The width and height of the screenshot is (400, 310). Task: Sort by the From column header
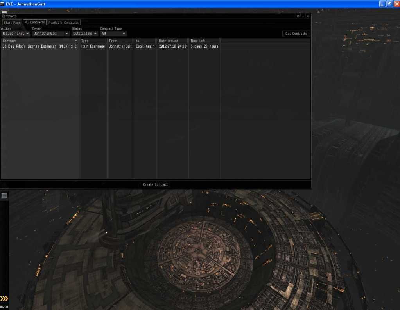click(x=120, y=41)
